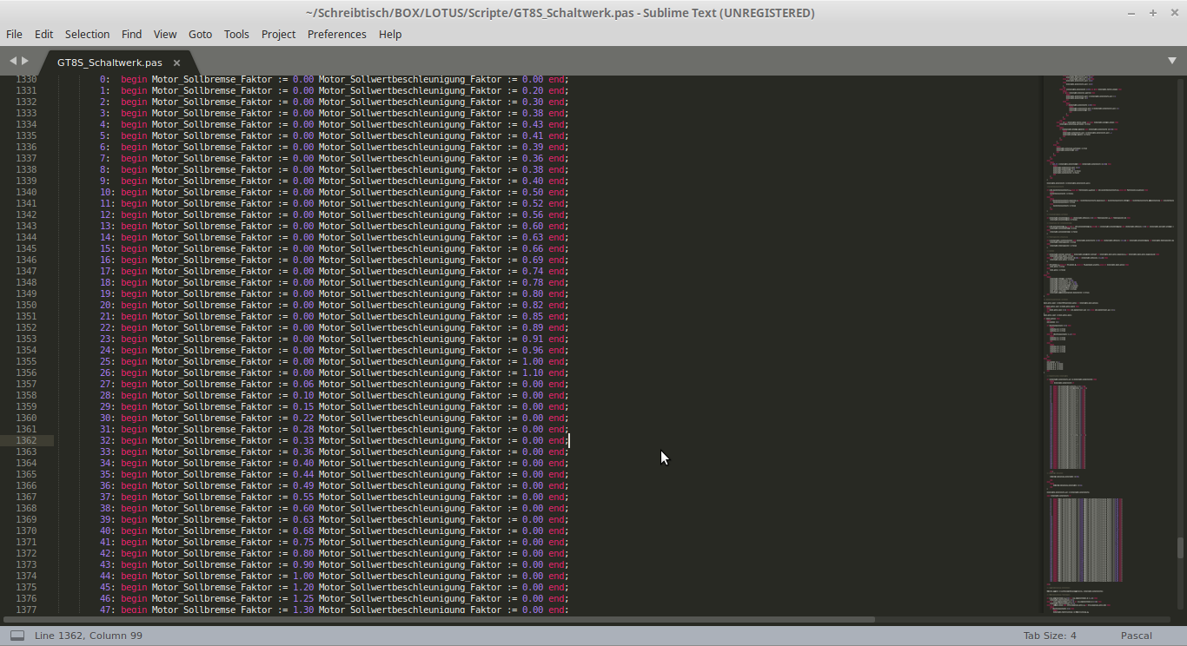This screenshot has width=1187, height=646.
Task: Open the tab list dropdown arrow
Action: pos(1171,61)
